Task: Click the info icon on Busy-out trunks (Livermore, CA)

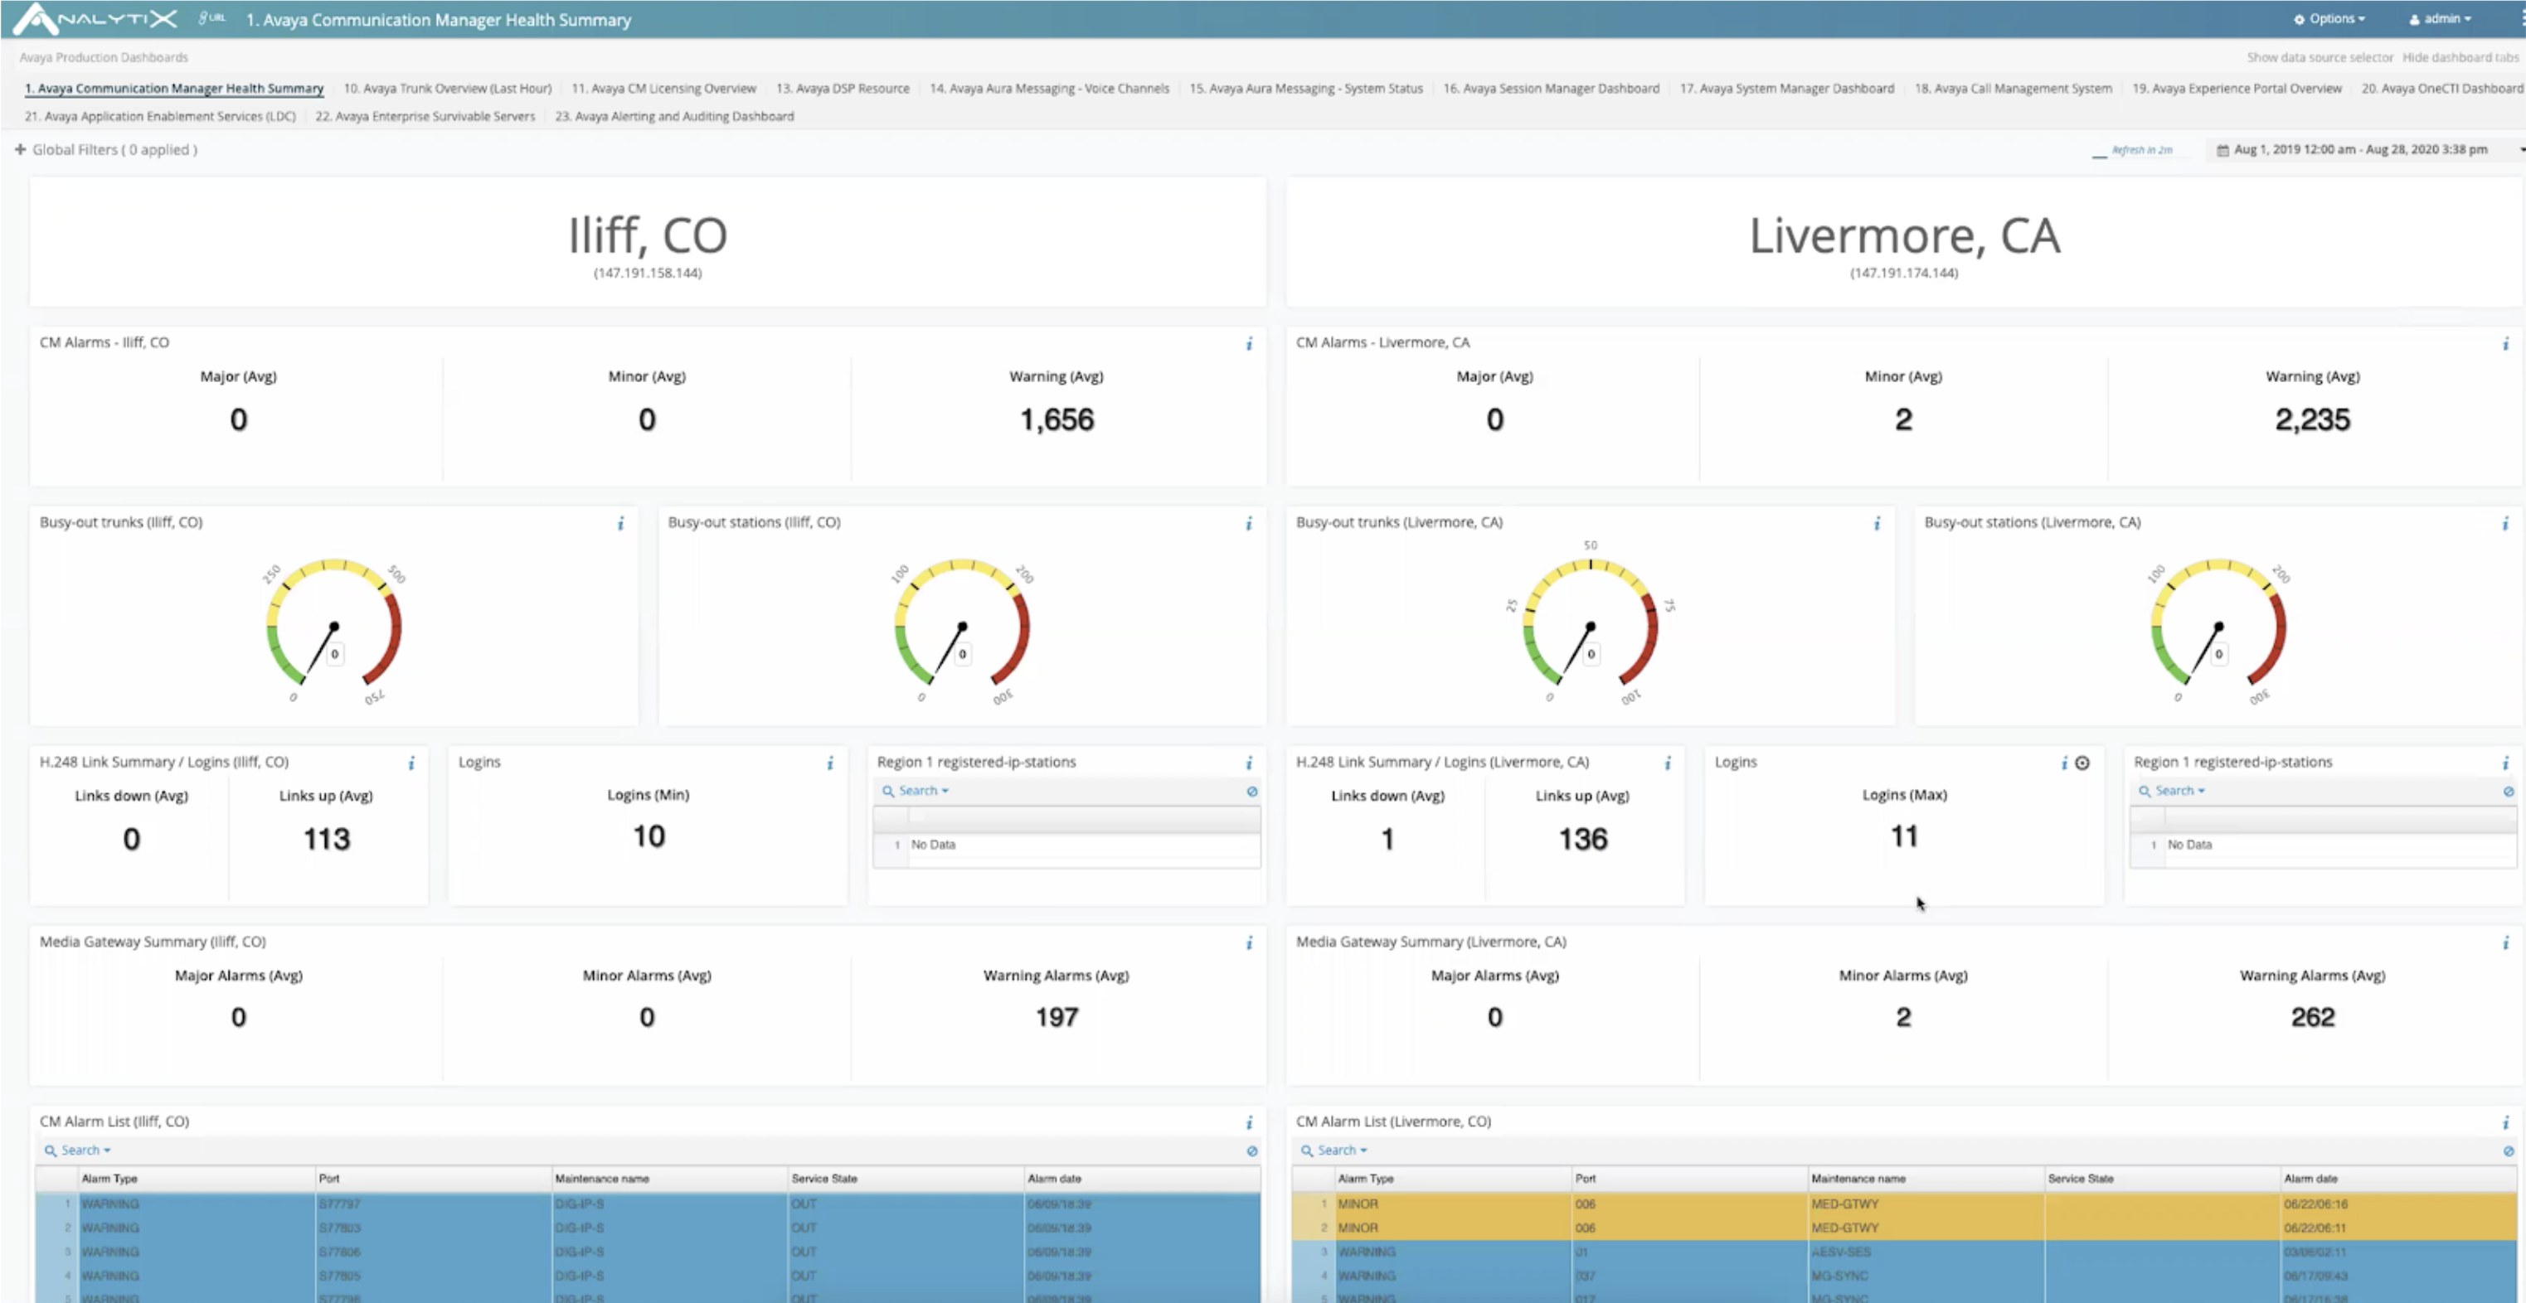Action: [x=1877, y=524]
